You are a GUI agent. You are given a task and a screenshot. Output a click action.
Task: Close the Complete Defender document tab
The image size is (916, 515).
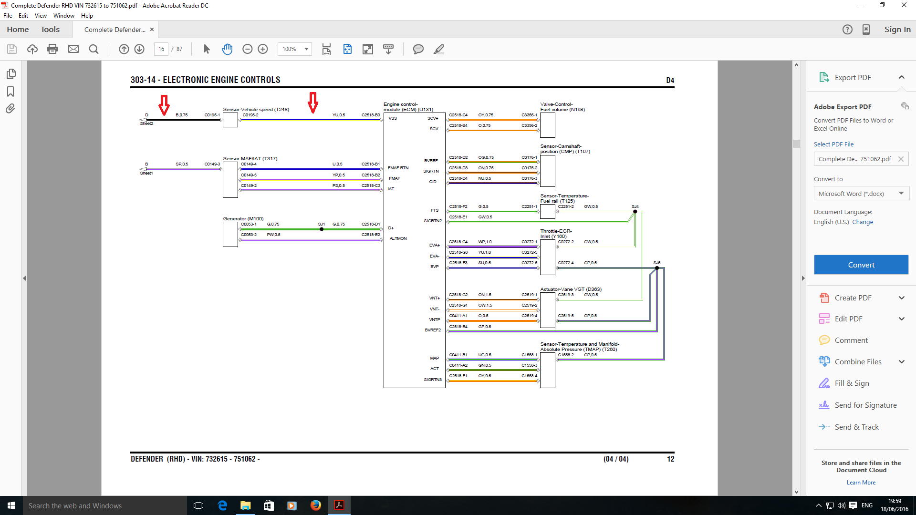point(152,30)
